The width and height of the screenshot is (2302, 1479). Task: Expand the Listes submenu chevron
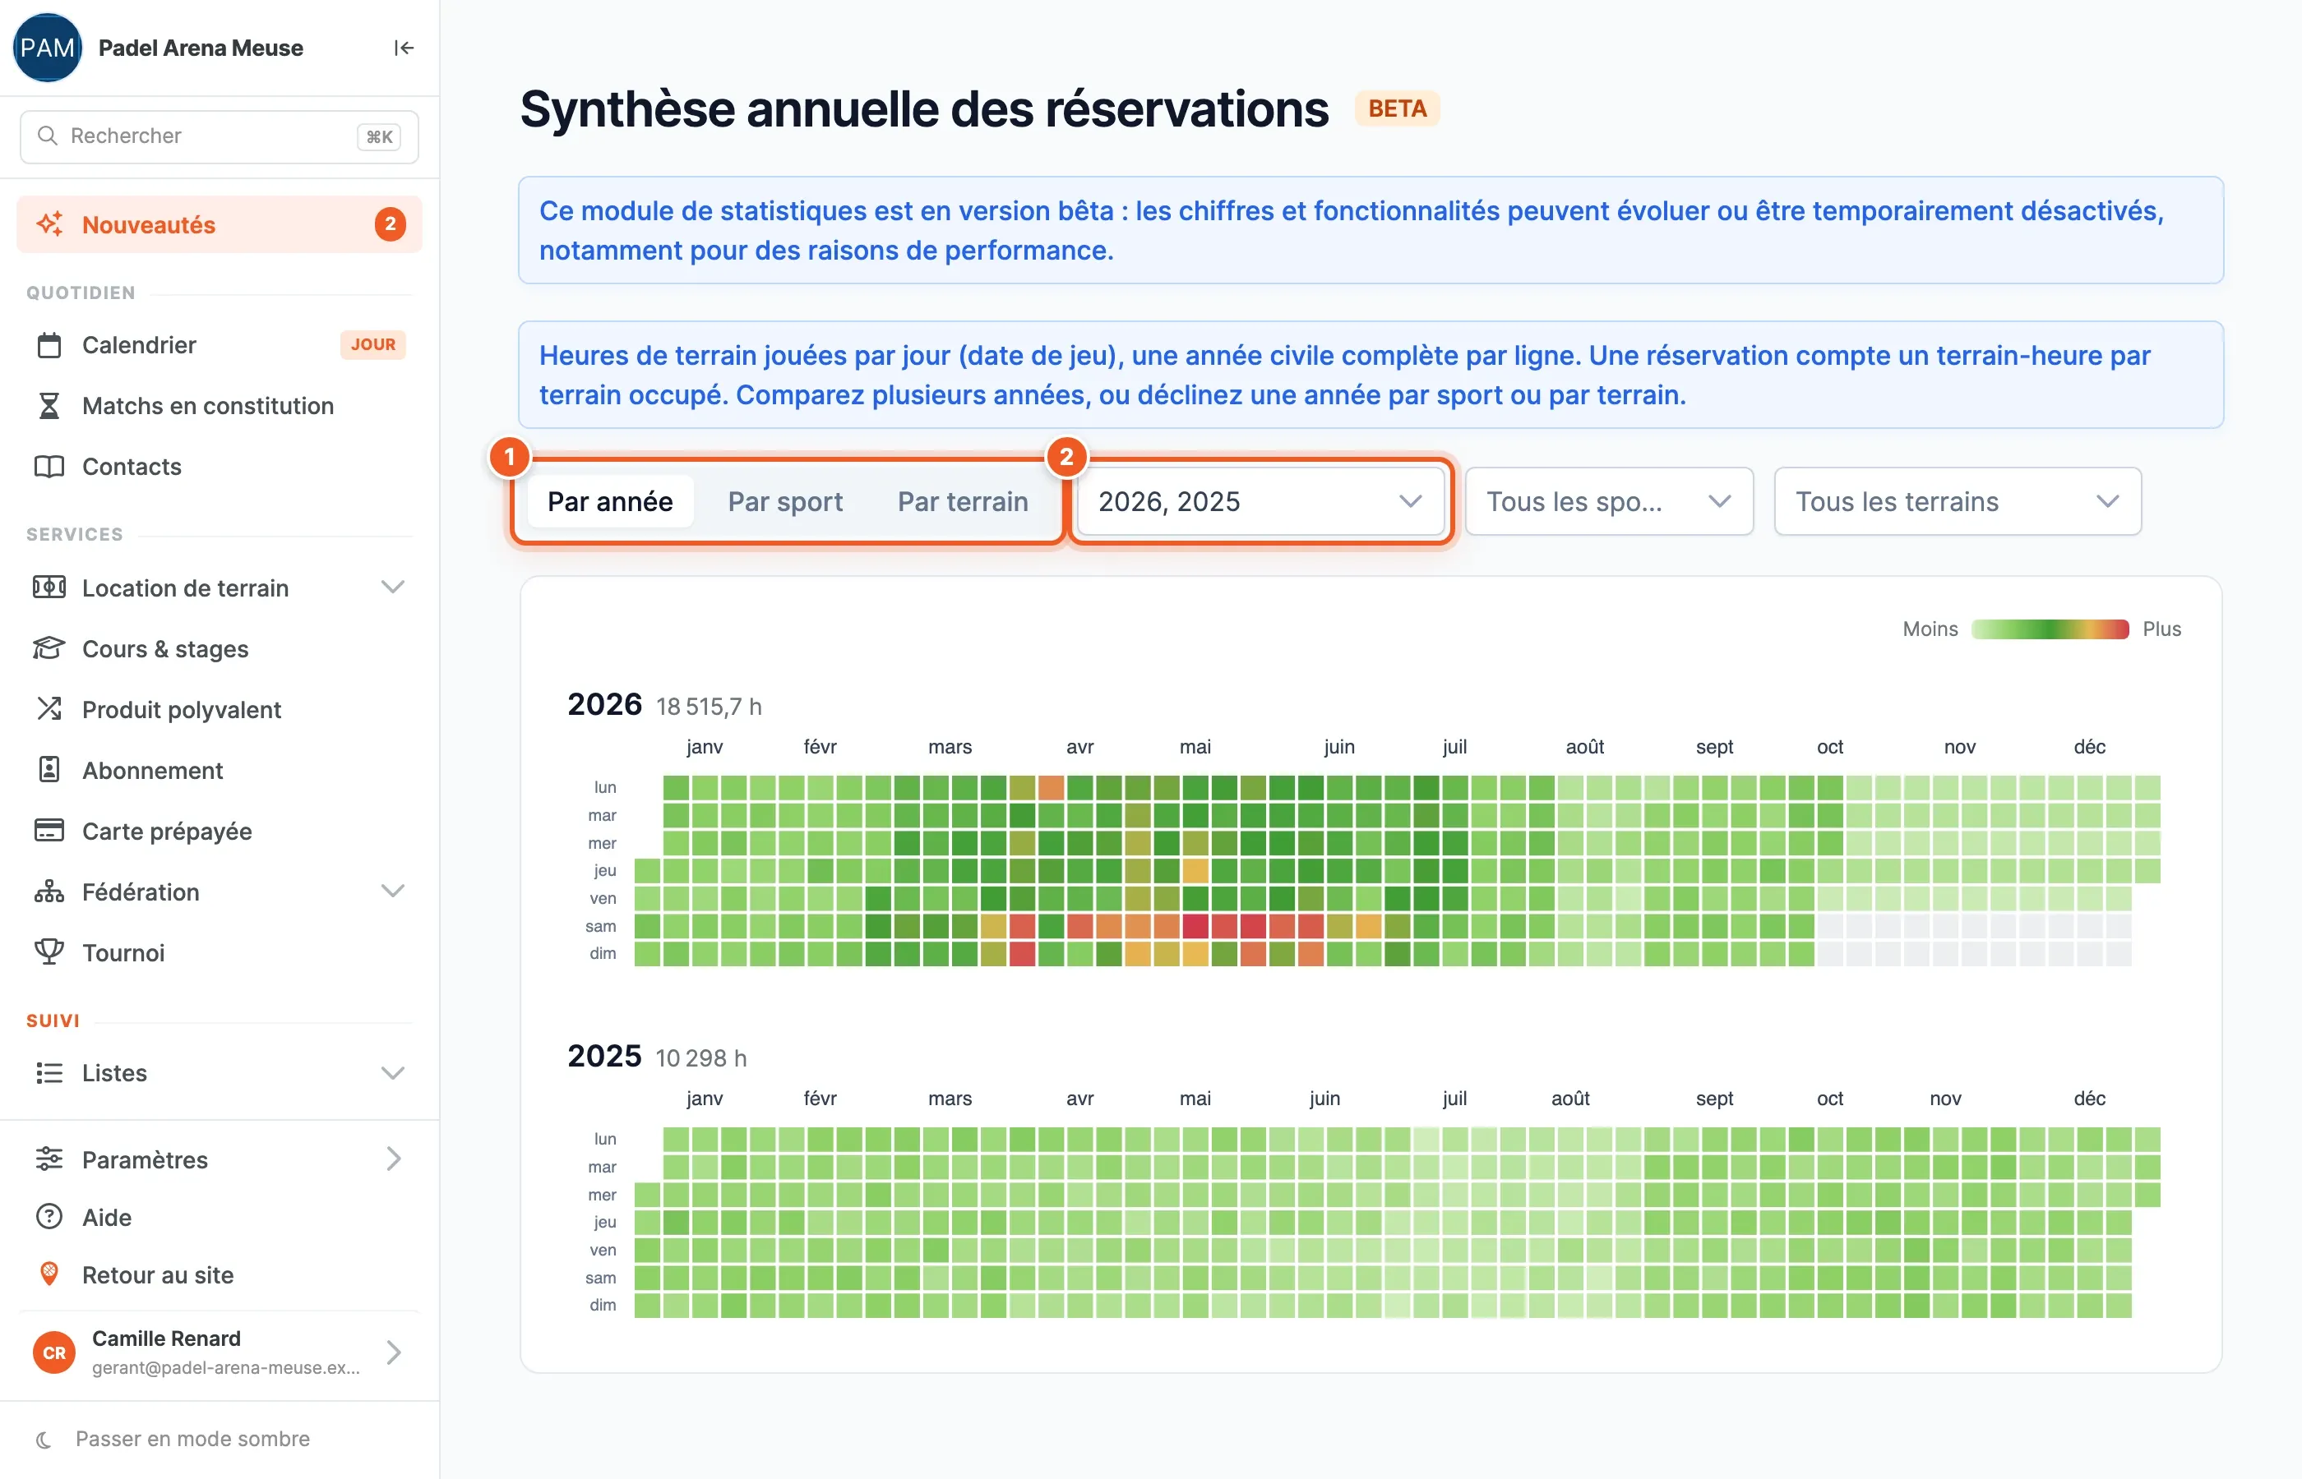pos(393,1073)
